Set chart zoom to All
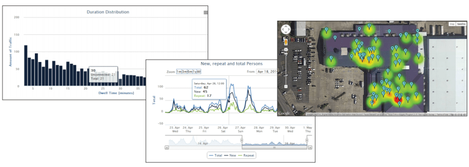 (199, 72)
